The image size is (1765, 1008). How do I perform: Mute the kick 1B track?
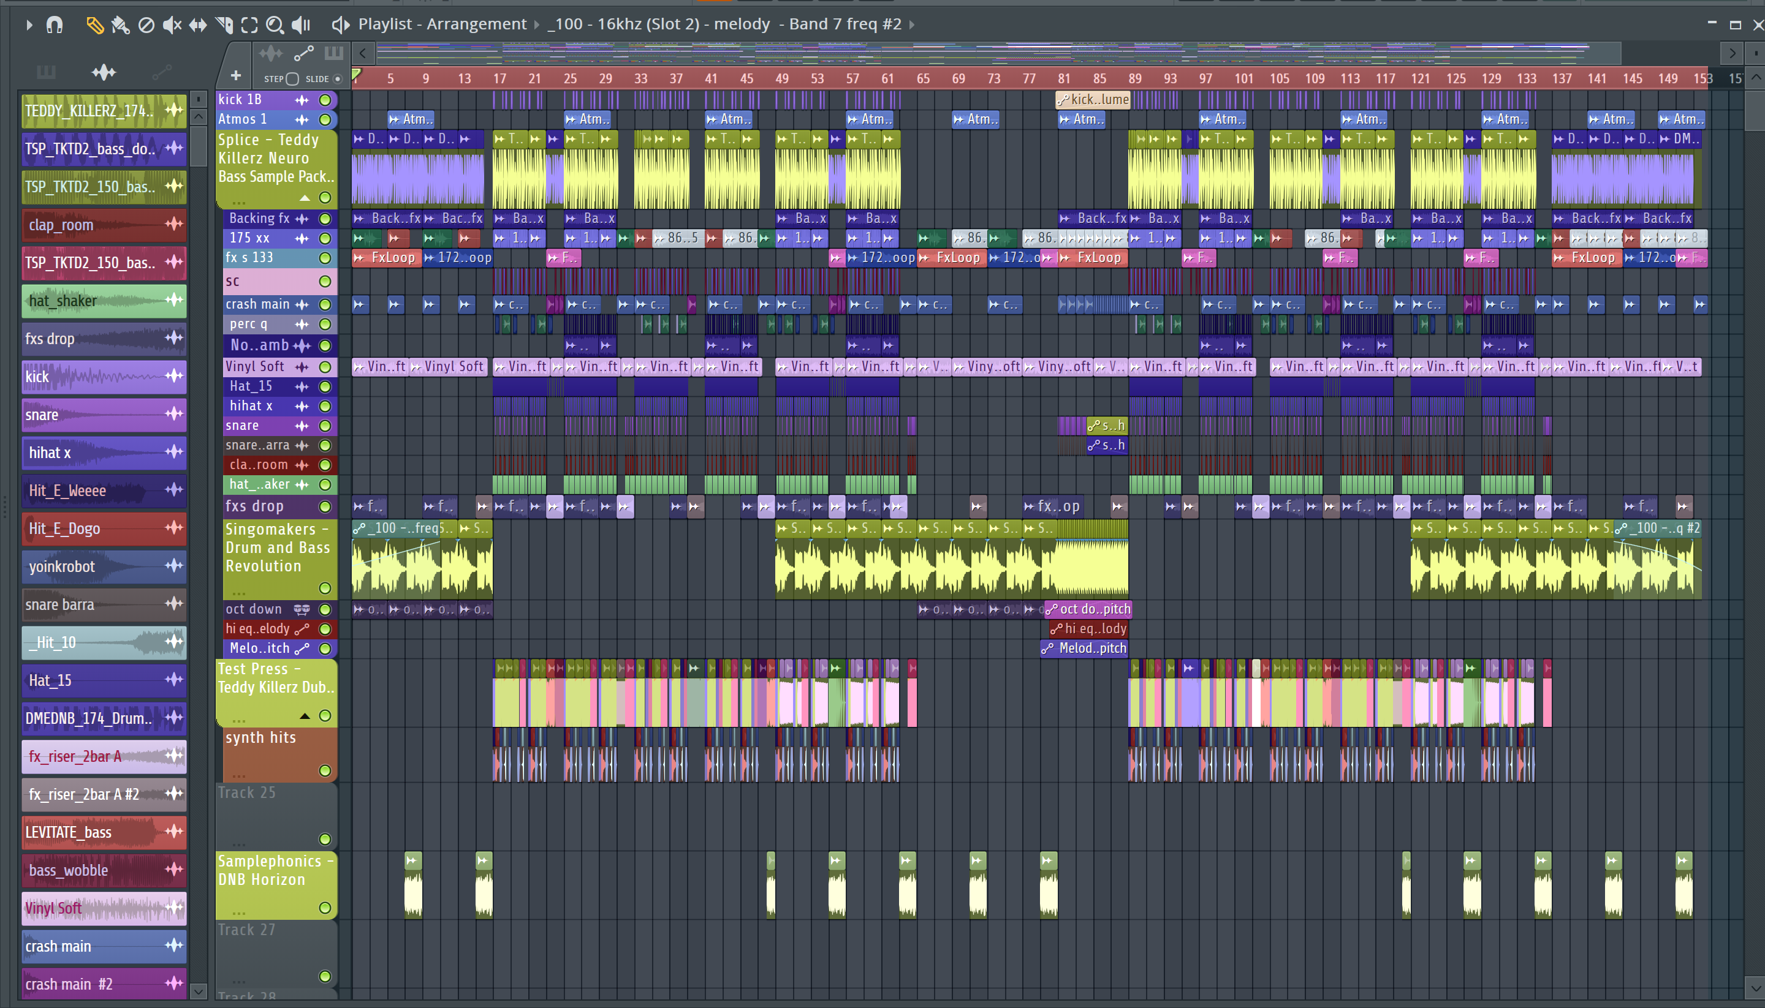point(325,100)
